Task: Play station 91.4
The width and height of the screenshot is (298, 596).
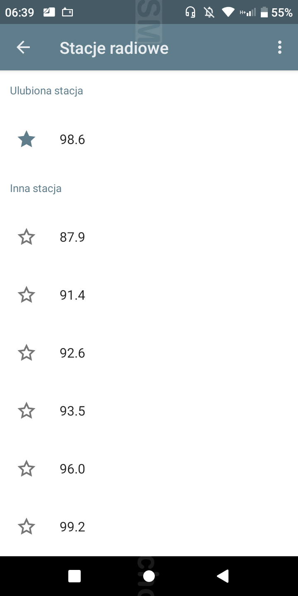Action: coord(72,295)
